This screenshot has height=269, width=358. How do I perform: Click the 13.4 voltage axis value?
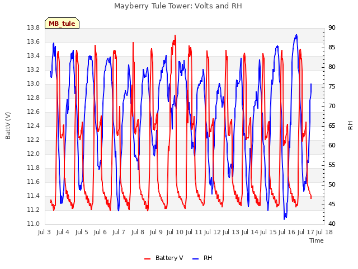click(x=34, y=56)
